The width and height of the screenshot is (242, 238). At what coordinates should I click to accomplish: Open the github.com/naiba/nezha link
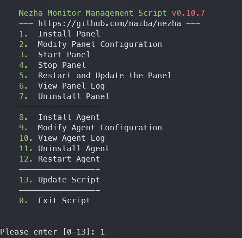(x=110, y=23)
